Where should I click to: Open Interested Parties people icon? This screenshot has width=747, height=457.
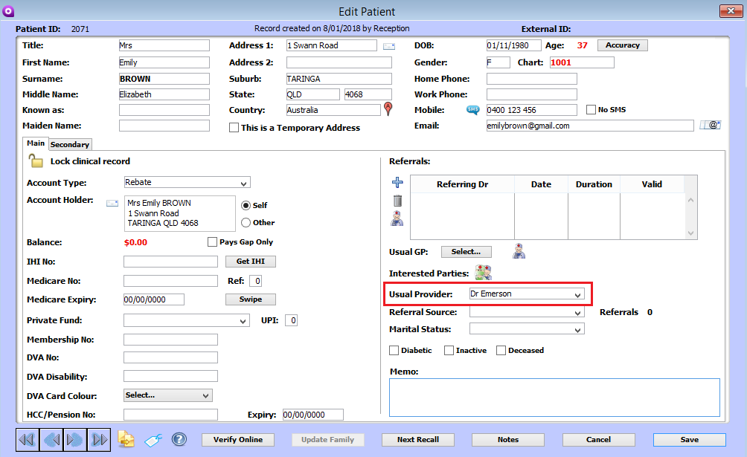click(483, 273)
